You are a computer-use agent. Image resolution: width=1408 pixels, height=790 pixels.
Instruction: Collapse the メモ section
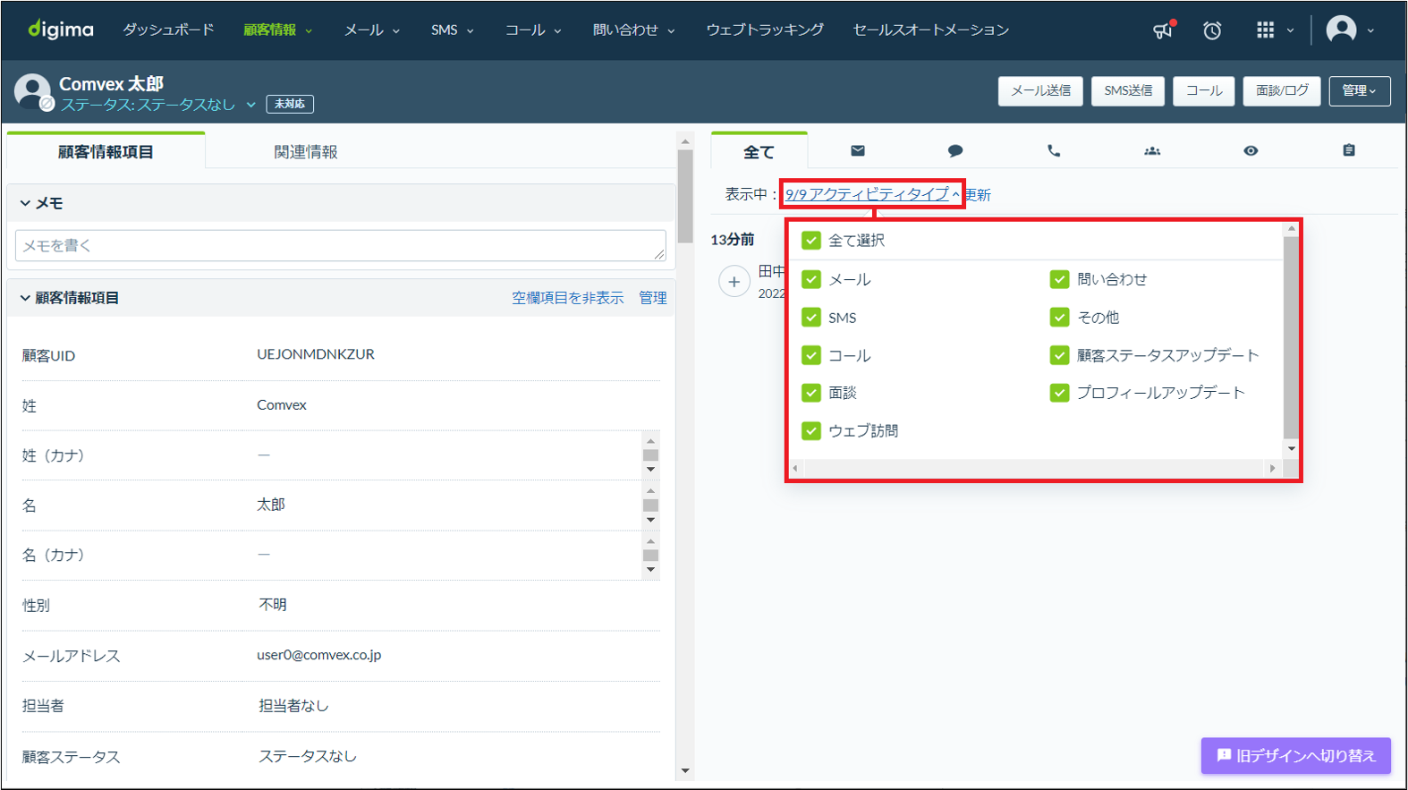click(26, 203)
